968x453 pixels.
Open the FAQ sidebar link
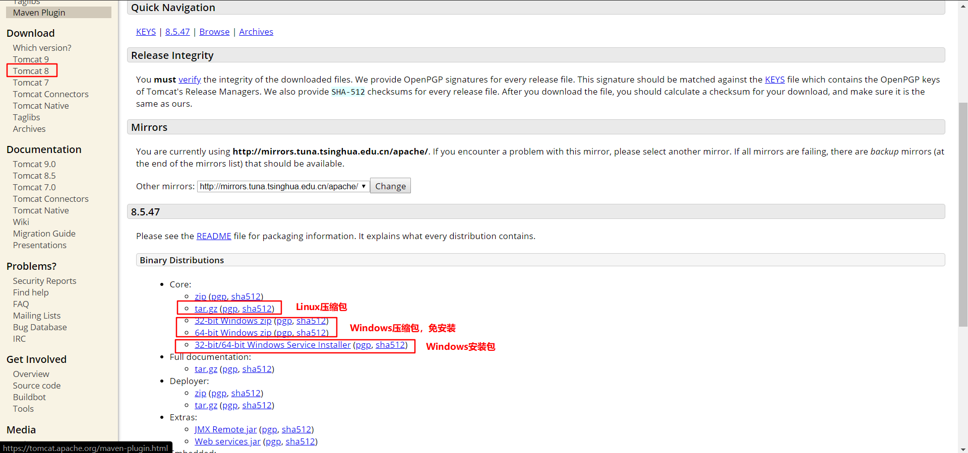click(21, 304)
